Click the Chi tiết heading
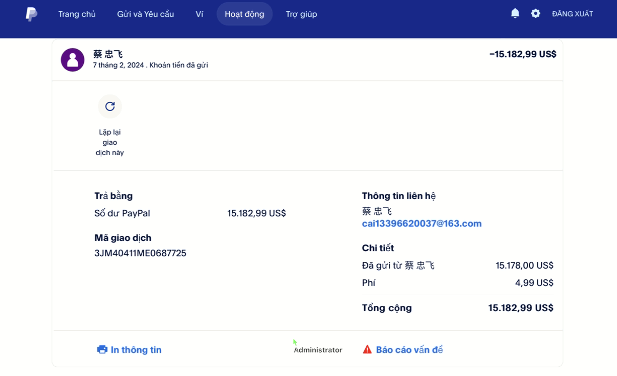 378,248
